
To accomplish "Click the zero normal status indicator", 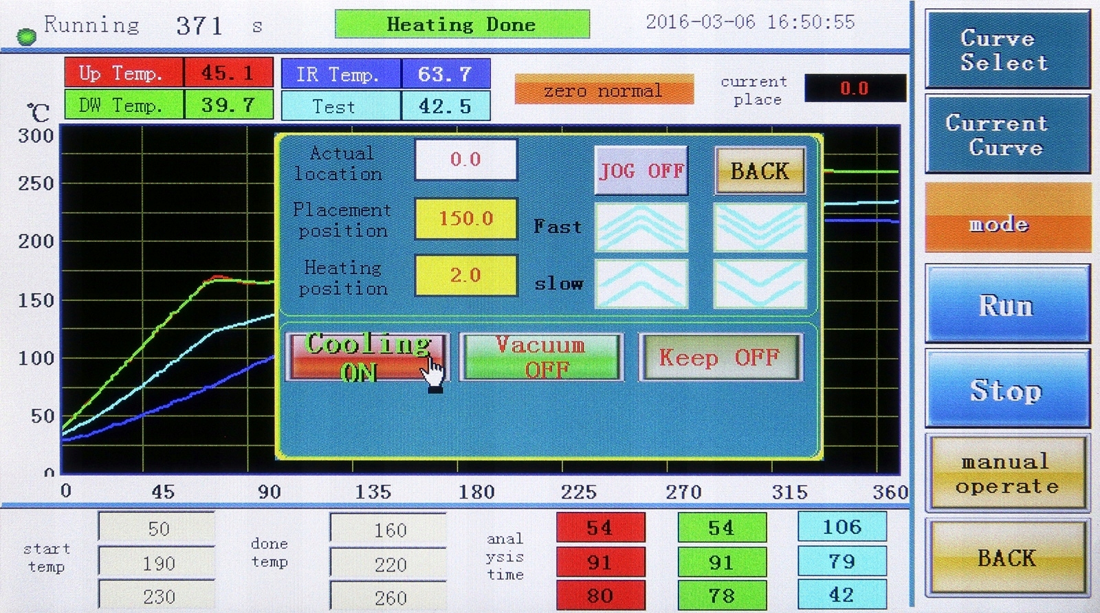I will click(x=604, y=90).
